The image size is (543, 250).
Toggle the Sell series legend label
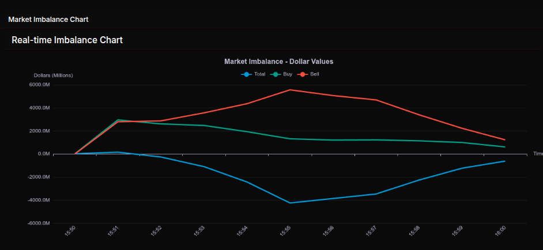315,74
